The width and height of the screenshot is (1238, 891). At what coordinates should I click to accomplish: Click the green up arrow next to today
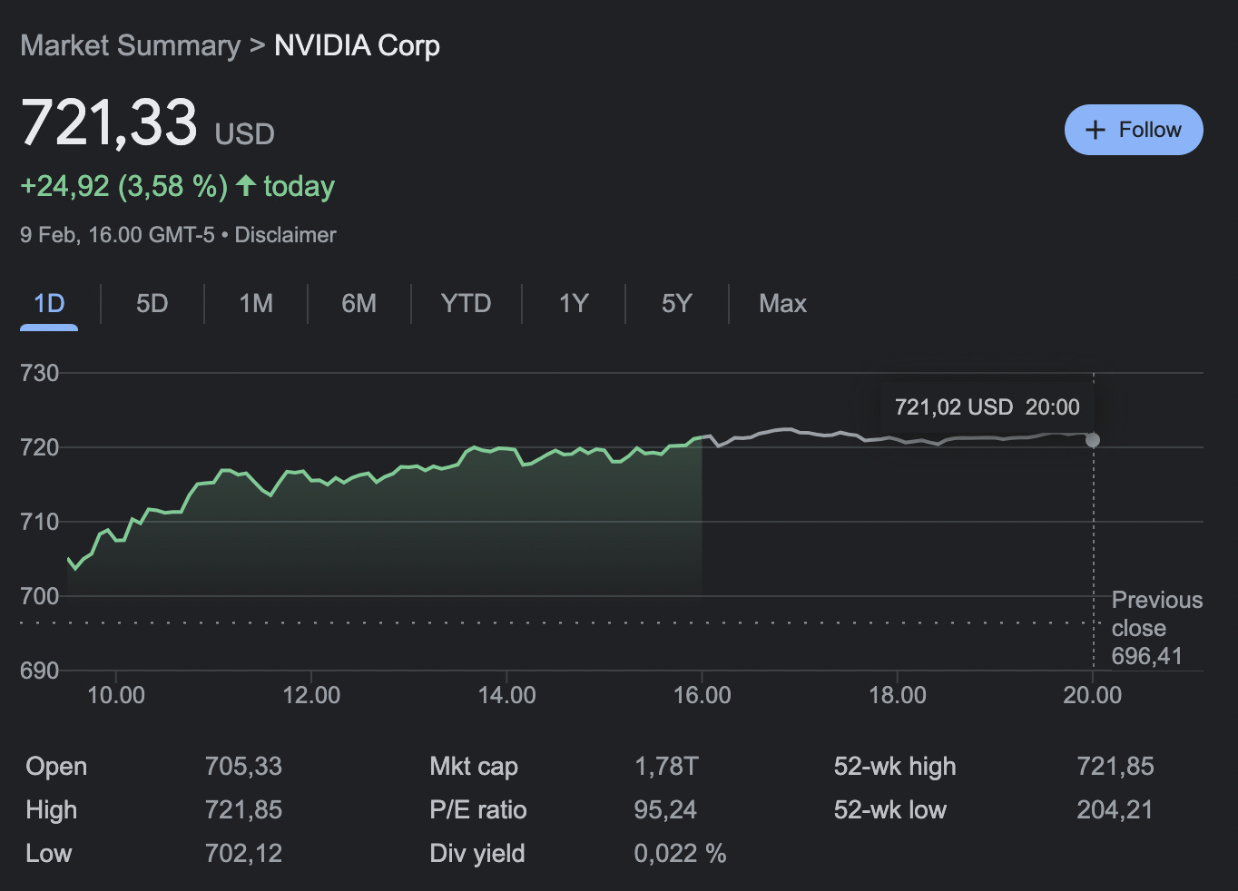[245, 186]
